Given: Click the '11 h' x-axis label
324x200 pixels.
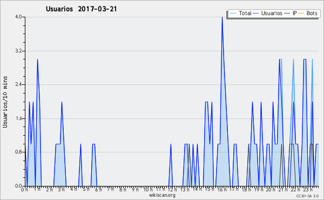Looking at the screenshot, I should click(x=160, y=189).
